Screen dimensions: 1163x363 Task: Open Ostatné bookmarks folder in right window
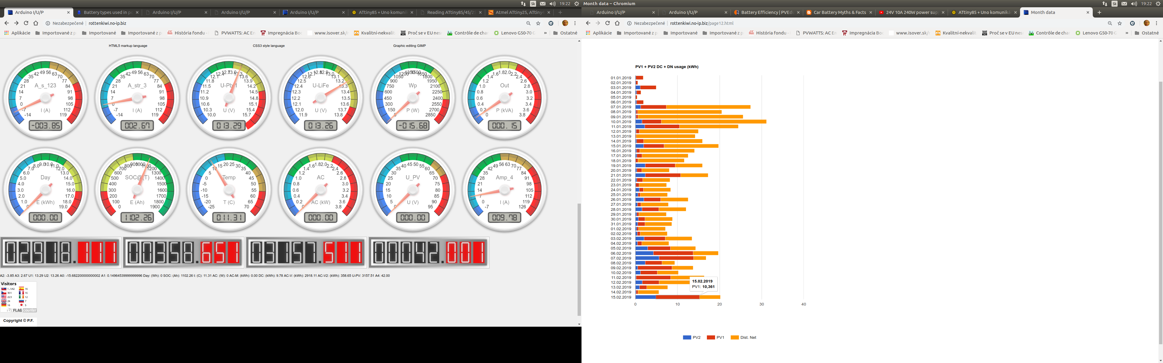(x=1147, y=33)
